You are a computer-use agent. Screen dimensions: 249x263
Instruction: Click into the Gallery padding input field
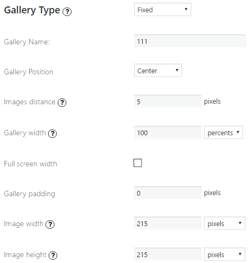(x=168, y=192)
